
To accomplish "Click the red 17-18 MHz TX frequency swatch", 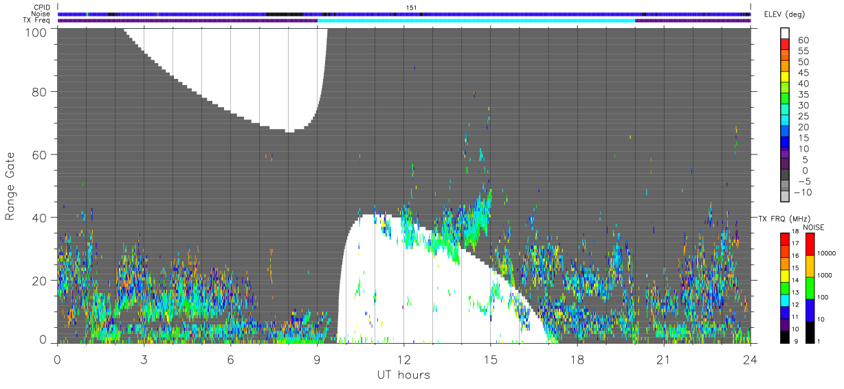I will tap(784, 239).
